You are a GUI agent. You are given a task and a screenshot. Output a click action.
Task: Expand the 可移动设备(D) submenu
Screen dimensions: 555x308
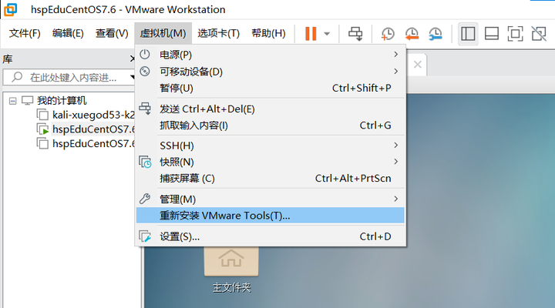270,72
